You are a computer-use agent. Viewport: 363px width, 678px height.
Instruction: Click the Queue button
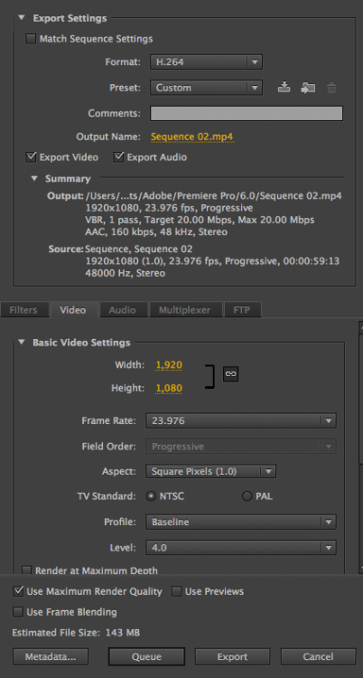(x=146, y=656)
